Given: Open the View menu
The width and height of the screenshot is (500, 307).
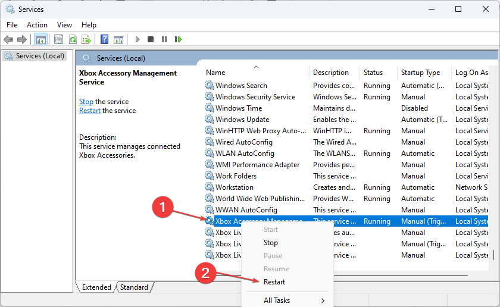Looking at the screenshot, I should pyautogui.click(x=64, y=25).
